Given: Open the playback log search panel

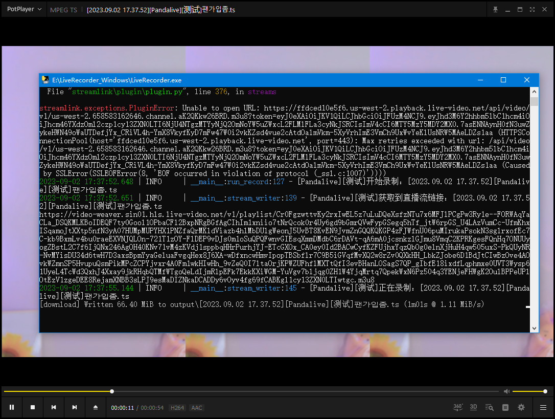Looking at the screenshot, I should [488, 407].
